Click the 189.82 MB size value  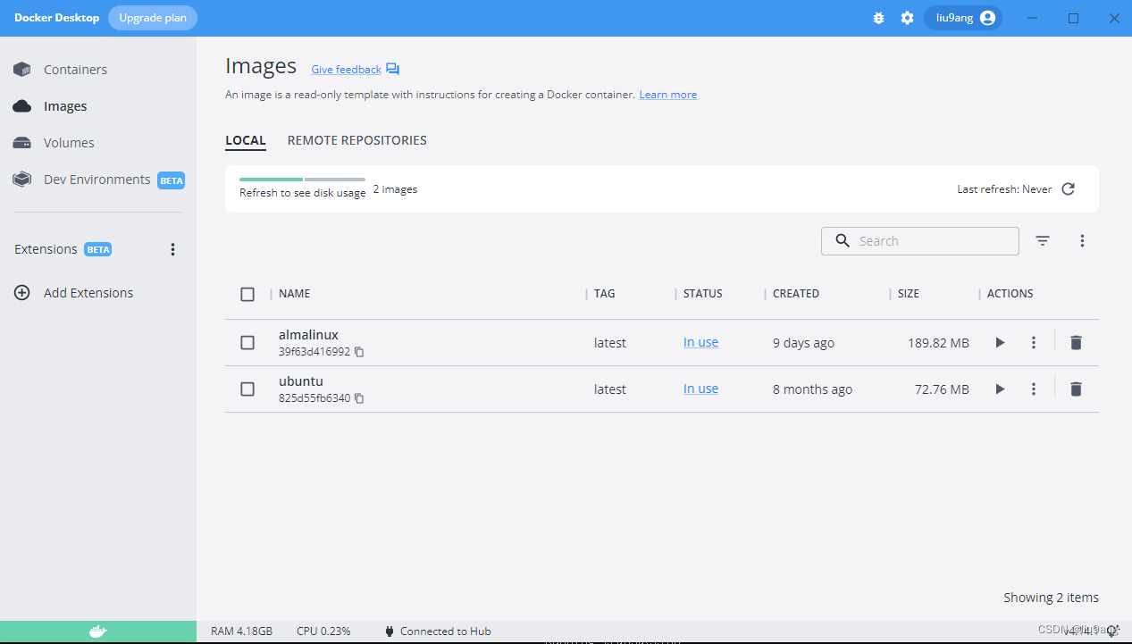[x=938, y=343]
